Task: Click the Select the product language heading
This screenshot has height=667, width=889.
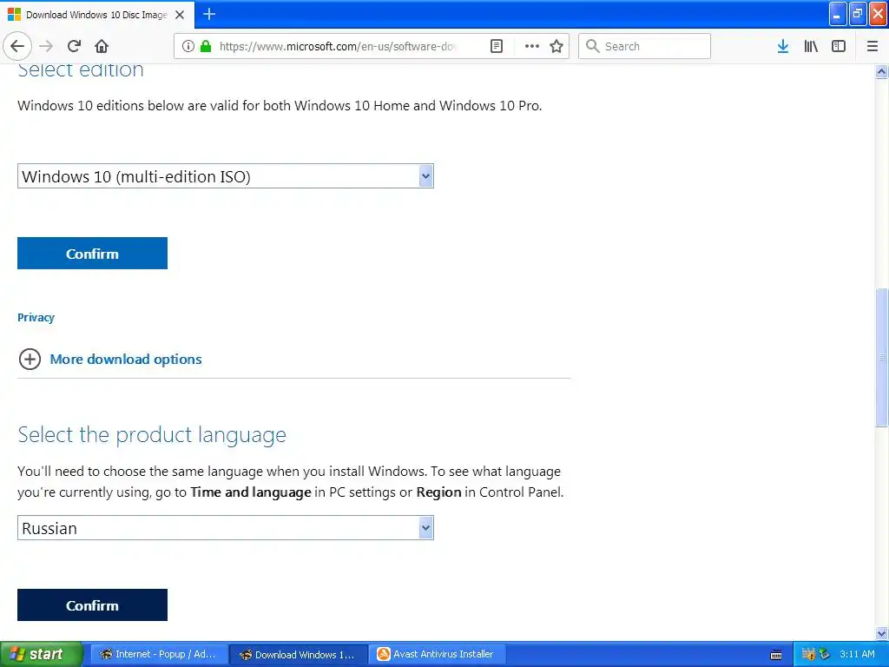Action: pos(152,435)
